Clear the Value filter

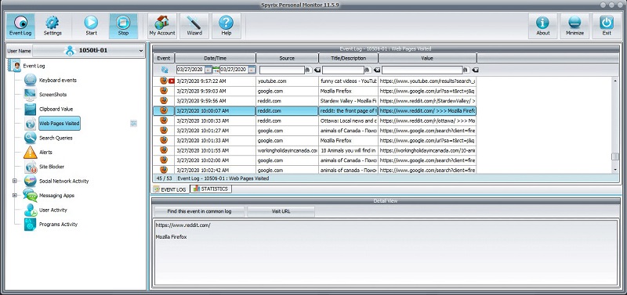pos(475,70)
